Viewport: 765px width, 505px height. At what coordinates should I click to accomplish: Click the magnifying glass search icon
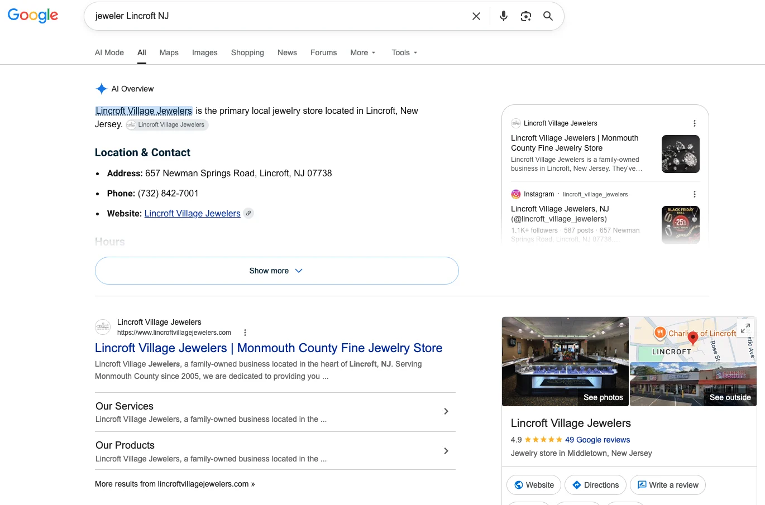pyautogui.click(x=548, y=16)
